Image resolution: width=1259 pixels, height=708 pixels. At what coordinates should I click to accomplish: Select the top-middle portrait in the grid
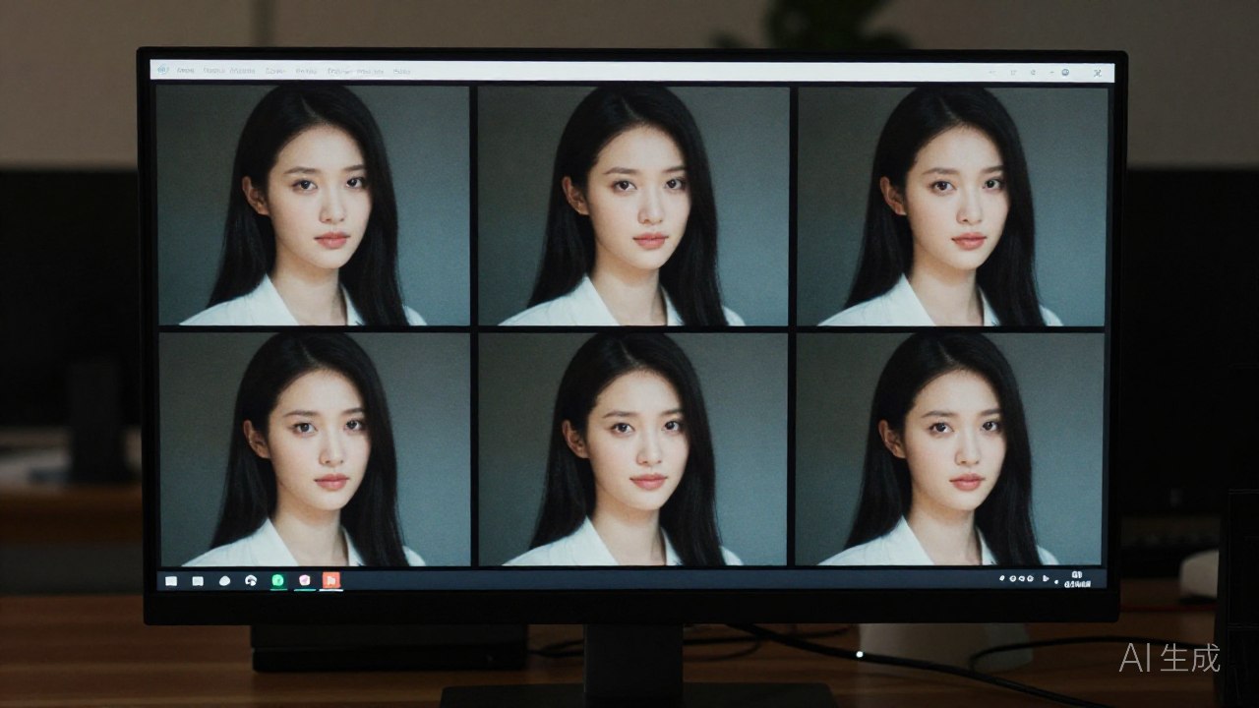tap(632, 205)
